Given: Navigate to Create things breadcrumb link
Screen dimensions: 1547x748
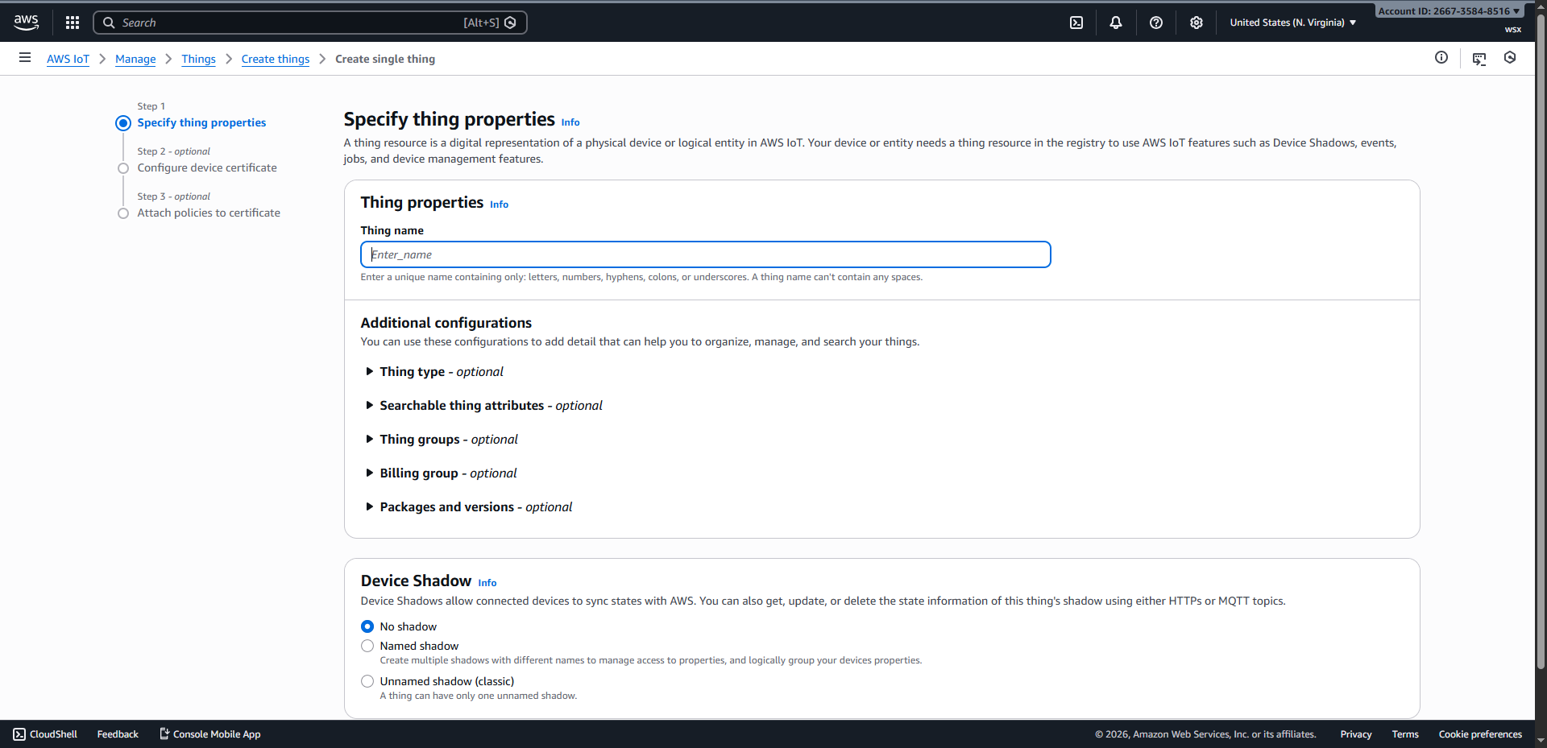Looking at the screenshot, I should click(276, 59).
